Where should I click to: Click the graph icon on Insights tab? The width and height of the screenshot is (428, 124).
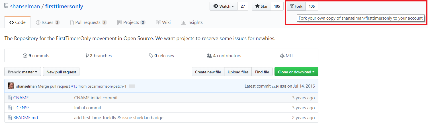[x=183, y=22]
